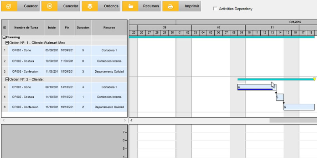Screen dimensions: 317x158
Task: Click the Ordenes layers icon
Action: [x=90, y=6]
